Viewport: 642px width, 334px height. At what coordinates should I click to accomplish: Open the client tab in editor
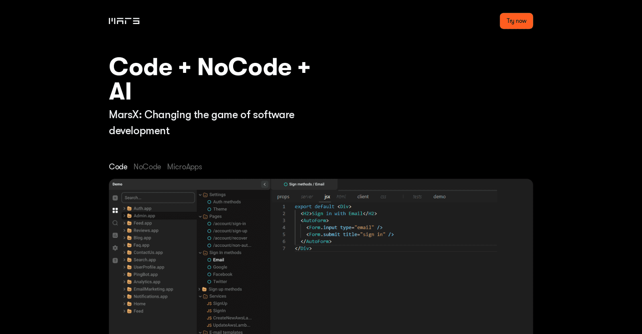(x=363, y=197)
